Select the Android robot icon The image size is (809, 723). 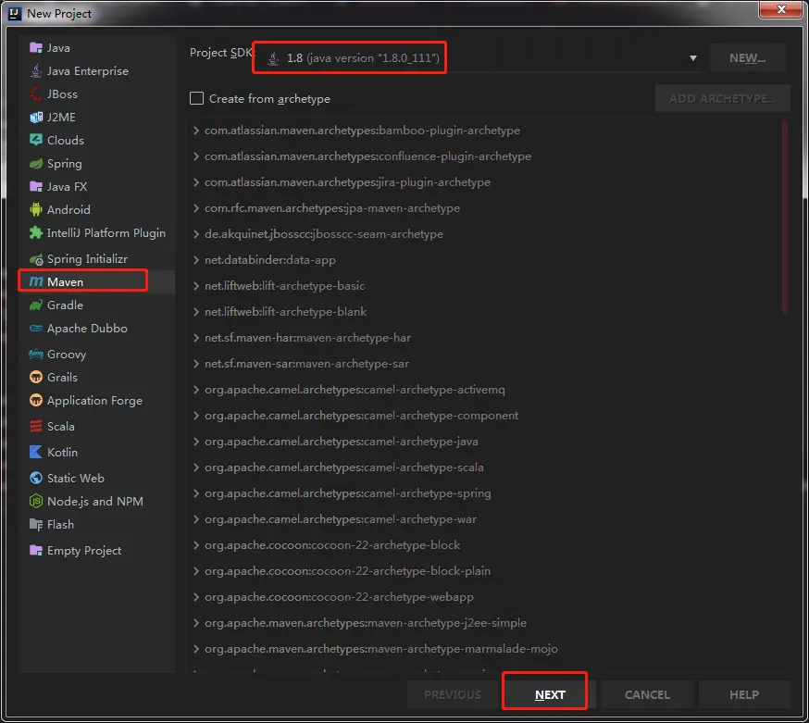pos(35,209)
